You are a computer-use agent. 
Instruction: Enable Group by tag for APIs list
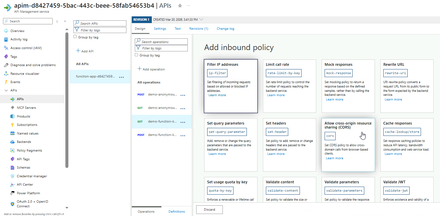75,37
